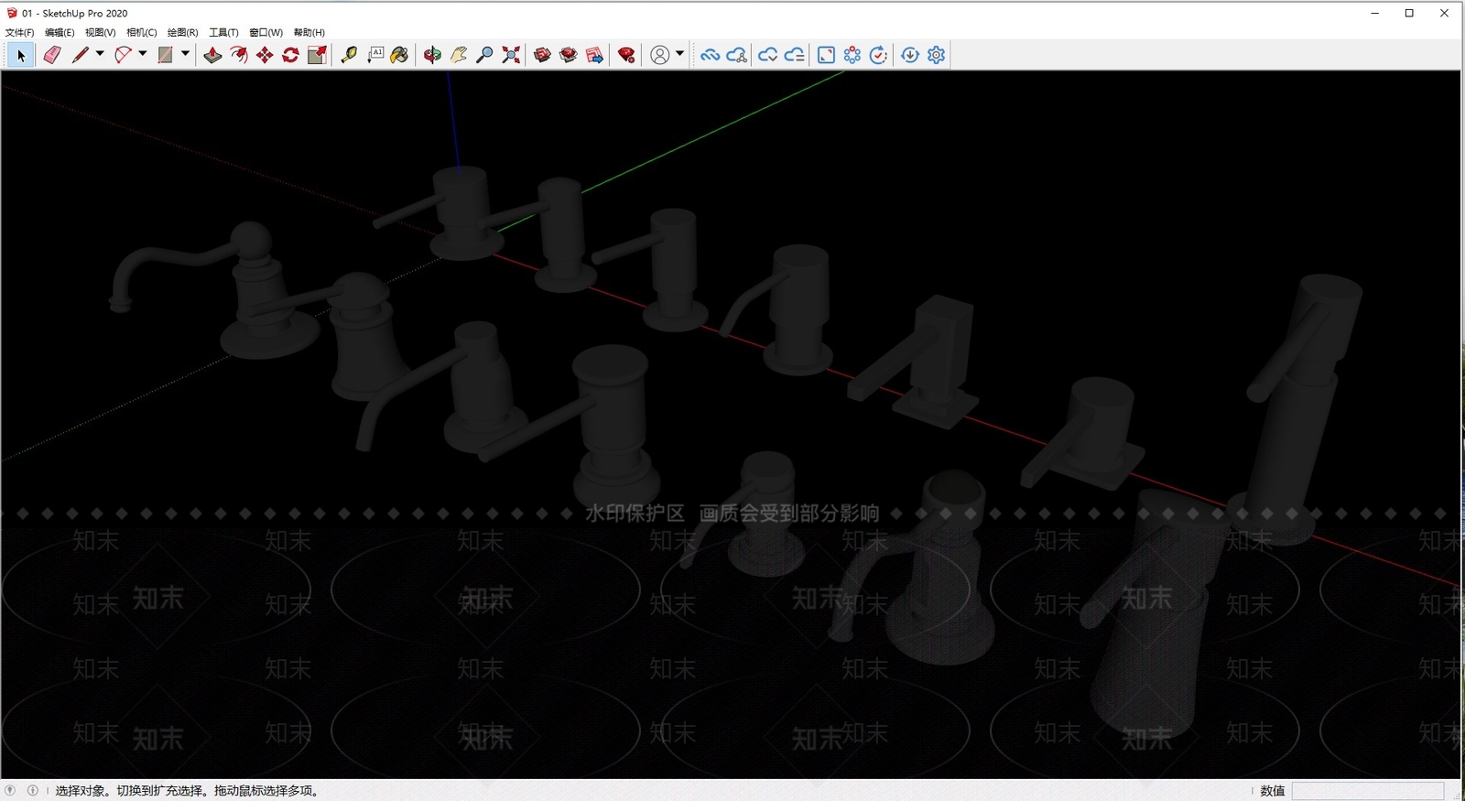Click the chain-link cloud extension icon
The image size is (1465, 801).
(710, 55)
